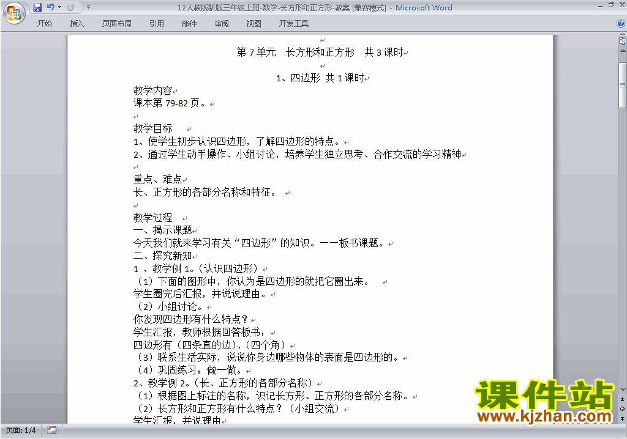Click the heading 教学目标
Image resolution: width=627 pixels, height=439 pixels.
tap(152, 128)
